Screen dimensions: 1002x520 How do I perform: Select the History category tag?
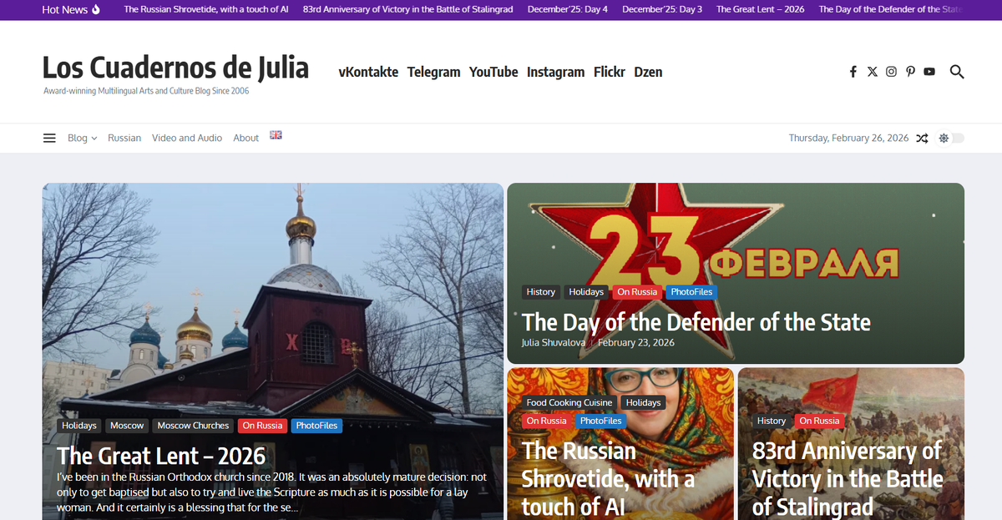[x=540, y=291]
